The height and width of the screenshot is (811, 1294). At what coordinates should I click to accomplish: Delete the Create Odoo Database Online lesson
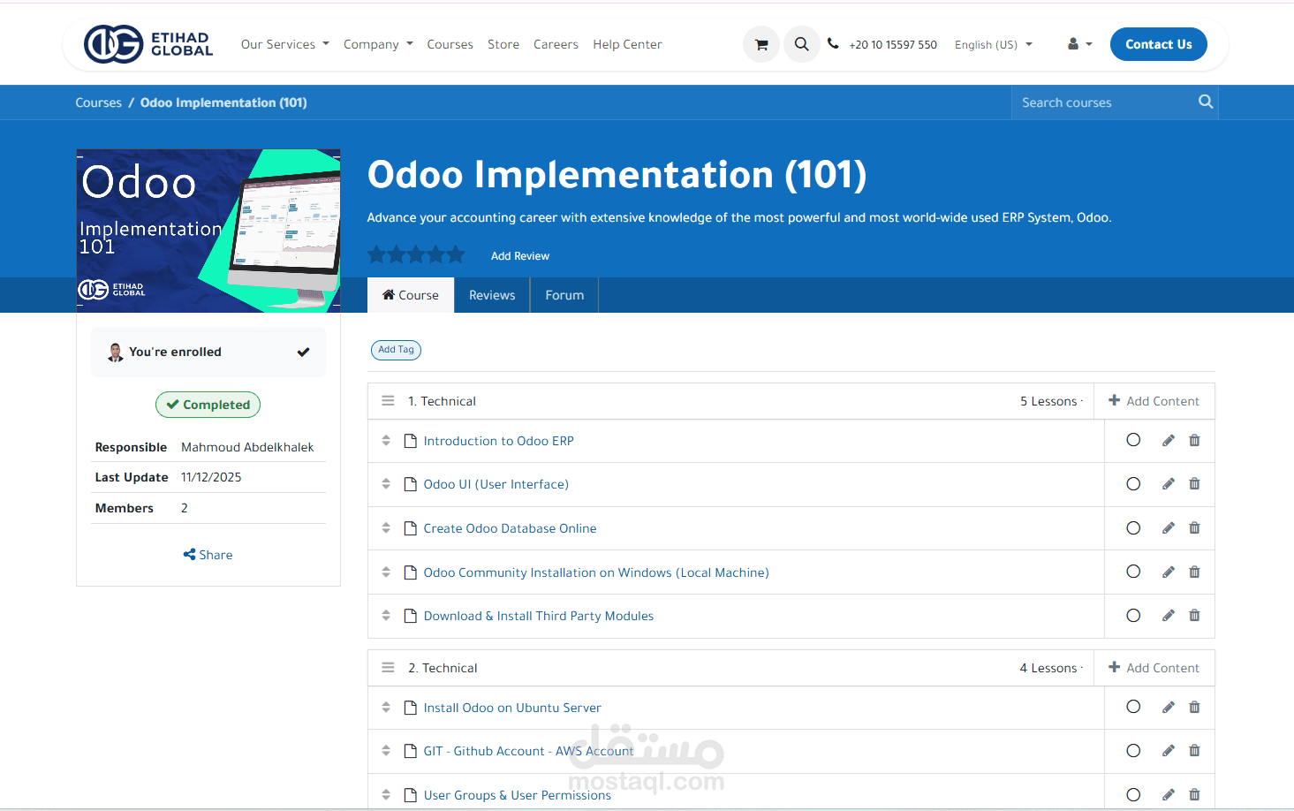[x=1194, y=528]
